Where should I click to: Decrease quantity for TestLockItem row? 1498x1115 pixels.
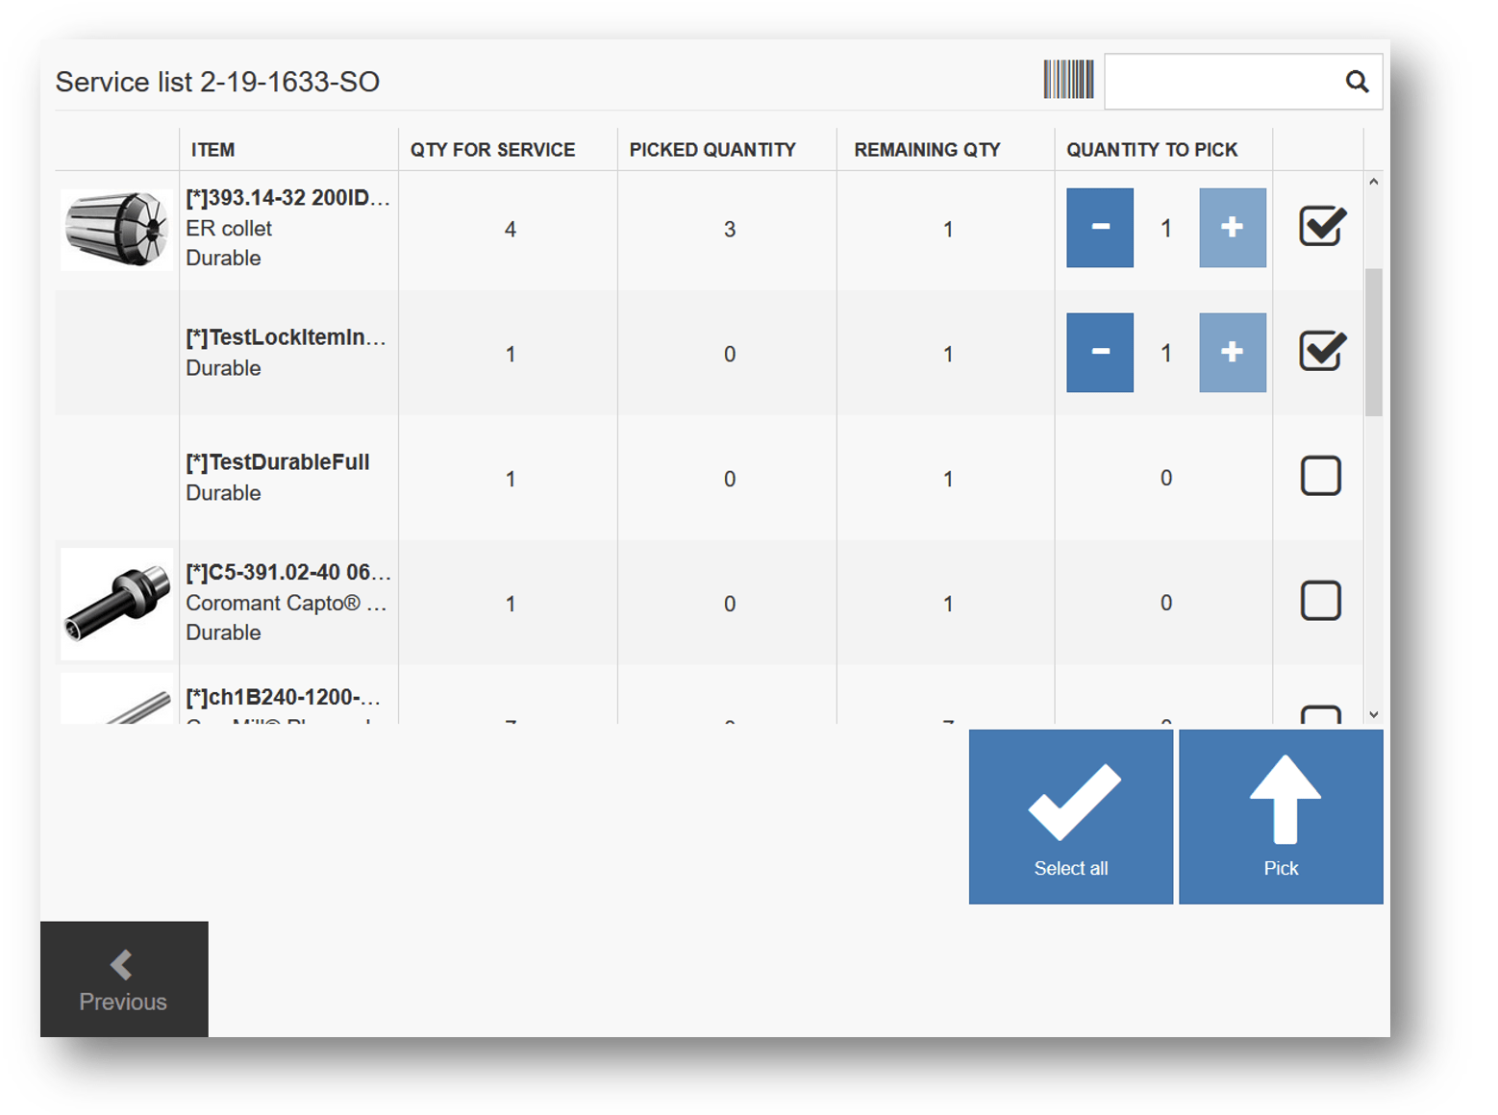pos(1099,353)
